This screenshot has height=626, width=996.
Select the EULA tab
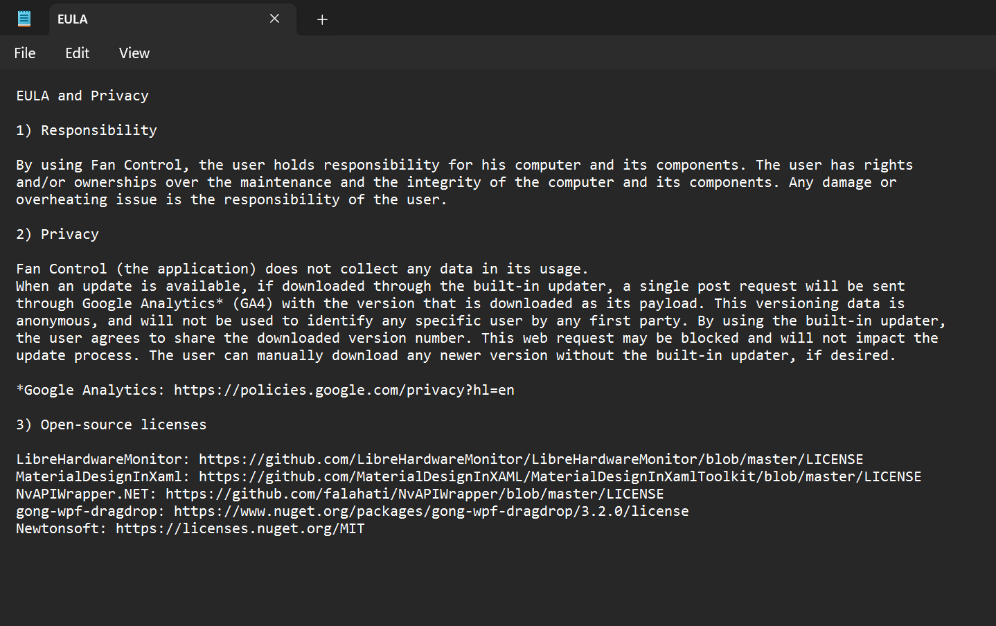tap(152, 19)
